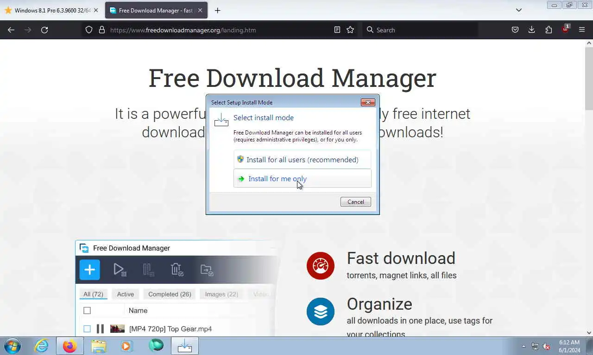Screen dimensions: 593x355
Task: Click the FDM logo in preview title
Action: pos(84,248)
